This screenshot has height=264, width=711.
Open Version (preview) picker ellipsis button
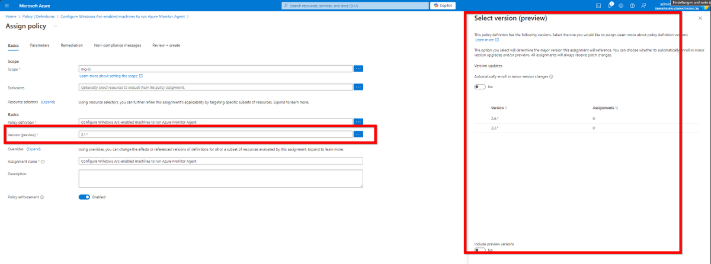(x=358, y=134)
